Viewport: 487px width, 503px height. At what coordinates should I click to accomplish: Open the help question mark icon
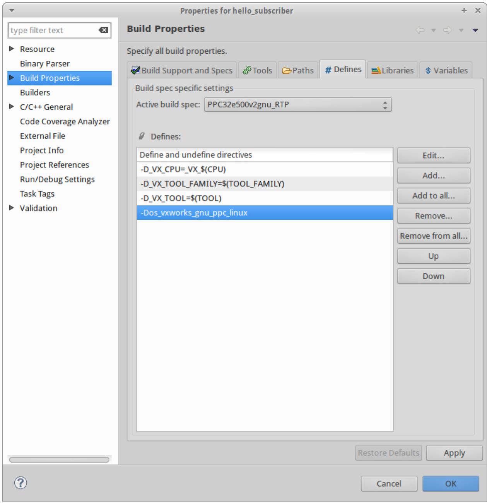point(21,483)
